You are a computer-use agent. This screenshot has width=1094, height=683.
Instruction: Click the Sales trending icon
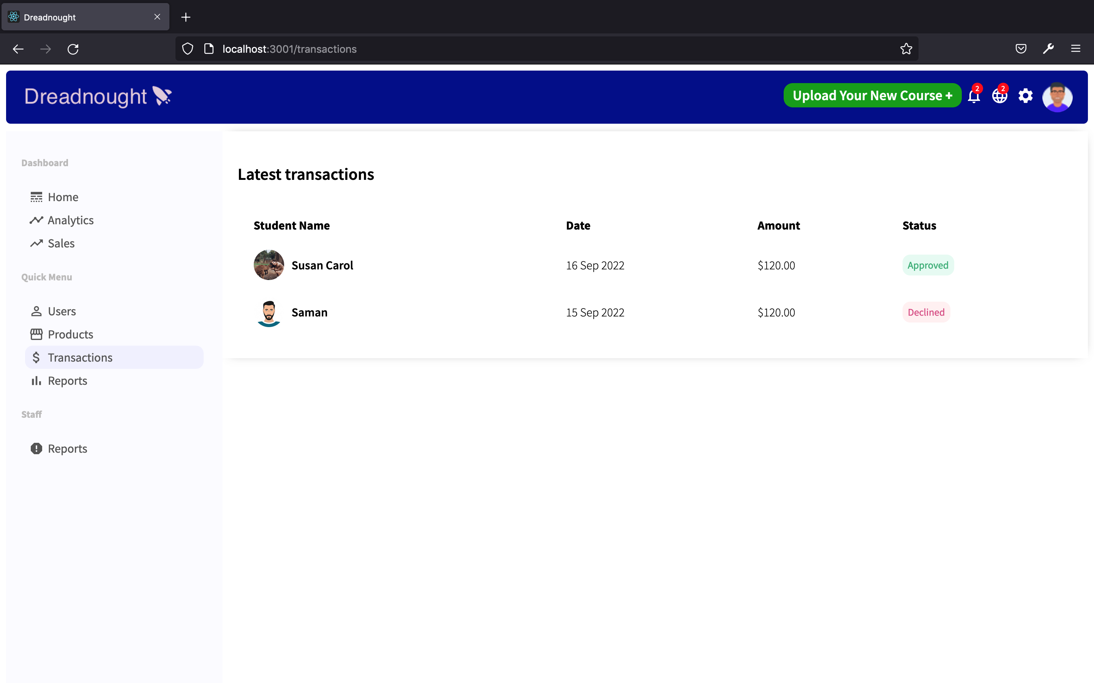(37, 243)
